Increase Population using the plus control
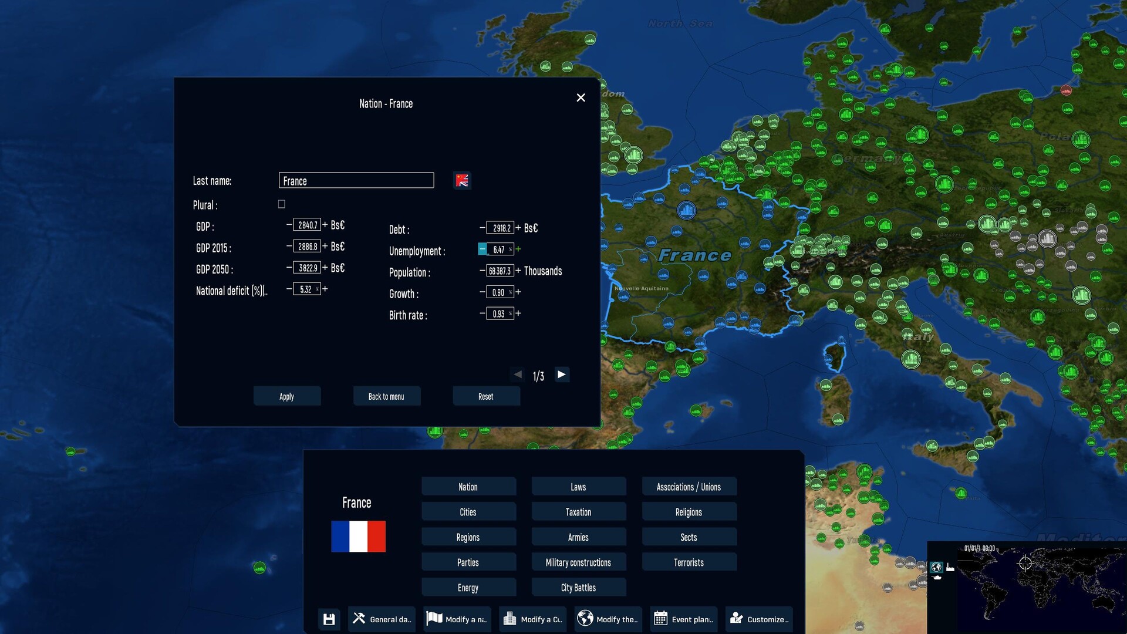Viewport: 1127px width, 634px height. pos(518,271)
